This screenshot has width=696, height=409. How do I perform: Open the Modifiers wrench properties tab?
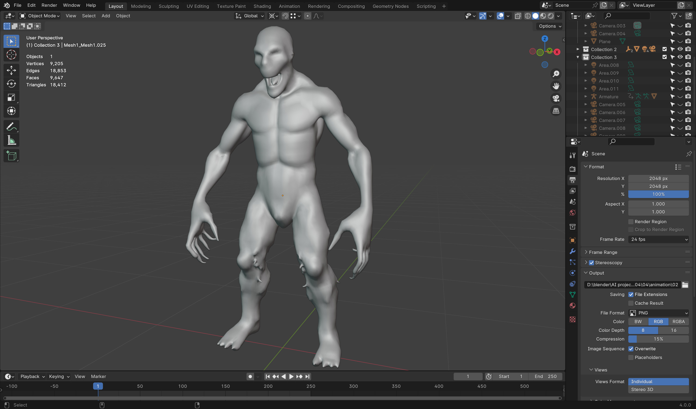click(x=573, y=251)
